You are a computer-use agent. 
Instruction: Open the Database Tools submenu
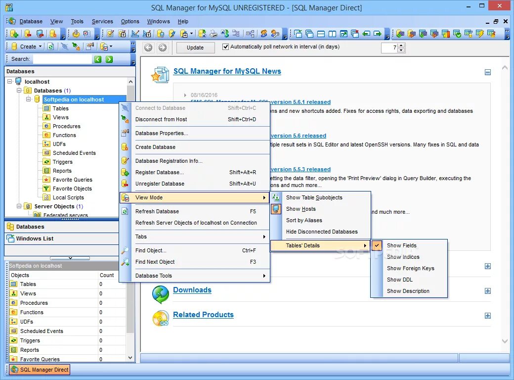click(x=195, y=276)
